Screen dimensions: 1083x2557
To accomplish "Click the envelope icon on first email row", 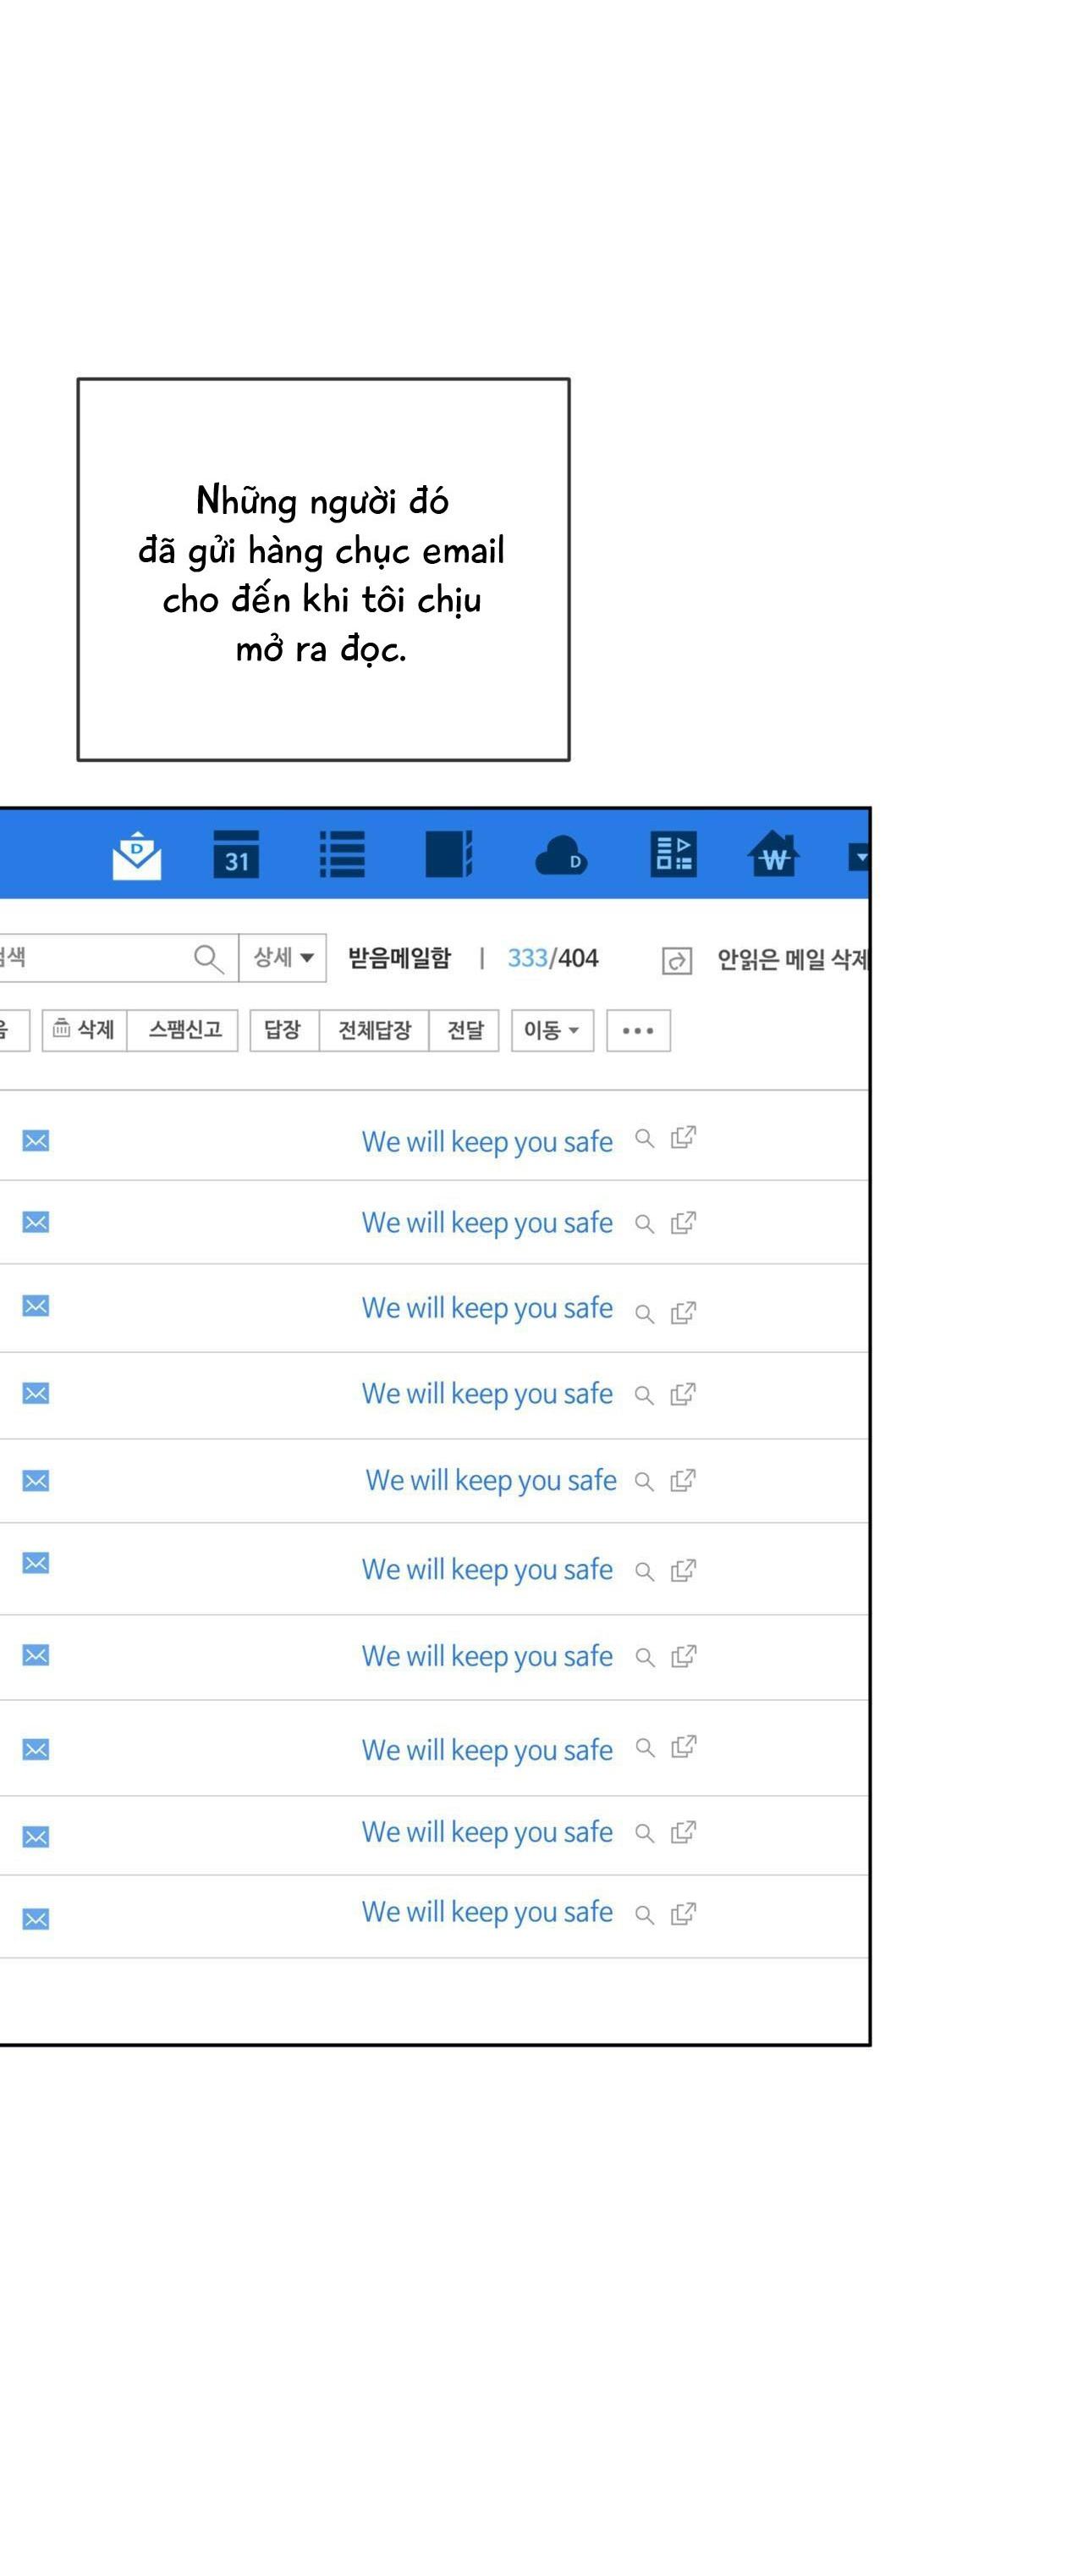I will (36, 1140).
